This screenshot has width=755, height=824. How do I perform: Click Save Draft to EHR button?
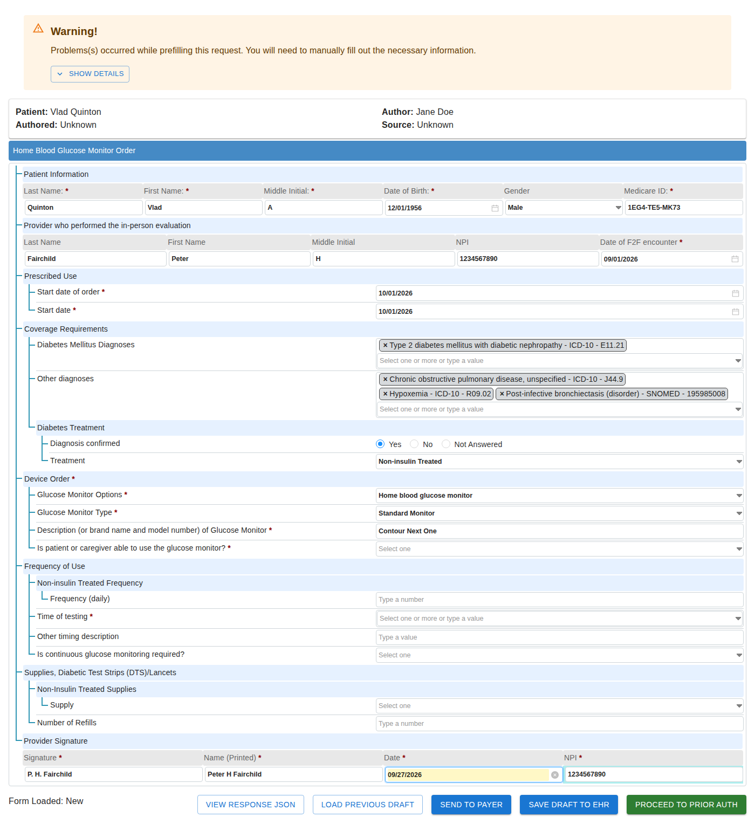[569, 805]
